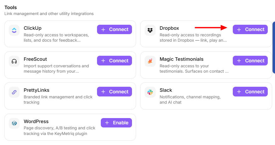Click the ClickUp card title
Viewport: 275px width, 145px height.
coord(33,28)
